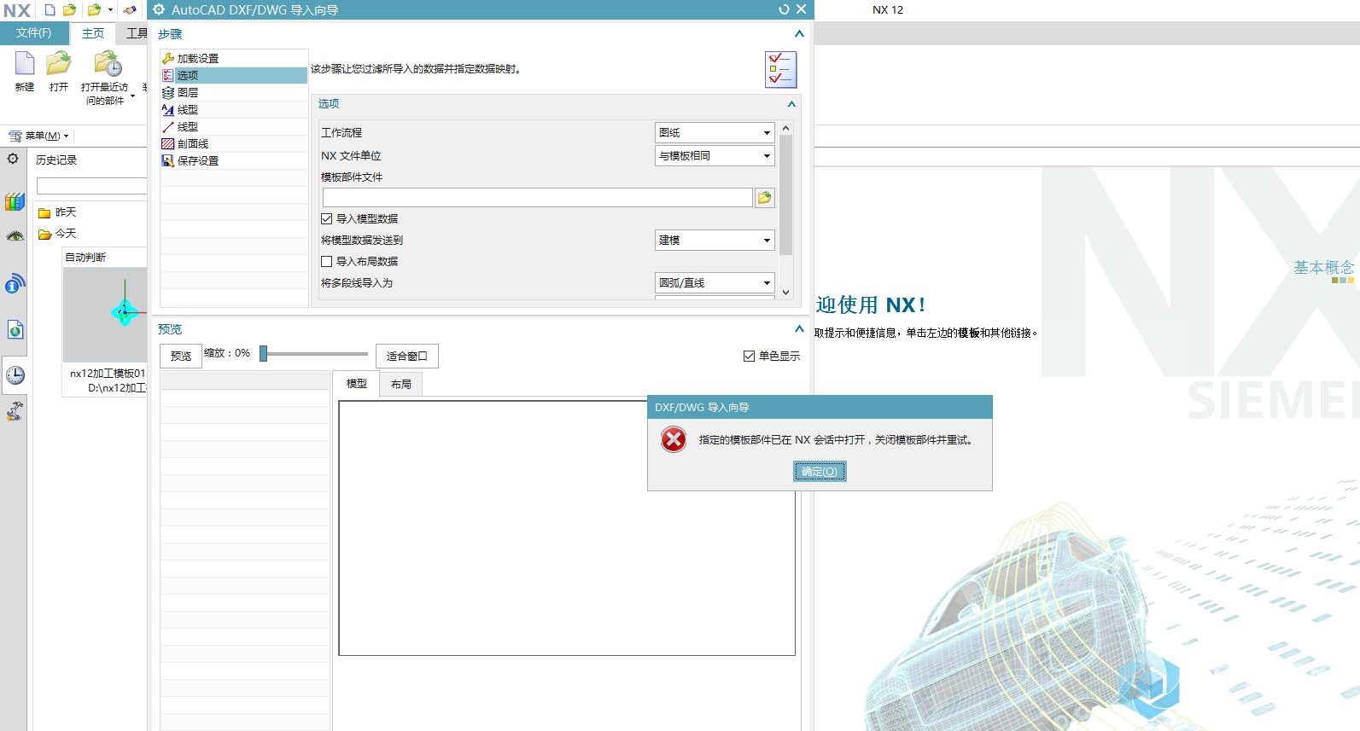
Task: Open the History clock sidebar tab
Action: click(x=15, y=375)
